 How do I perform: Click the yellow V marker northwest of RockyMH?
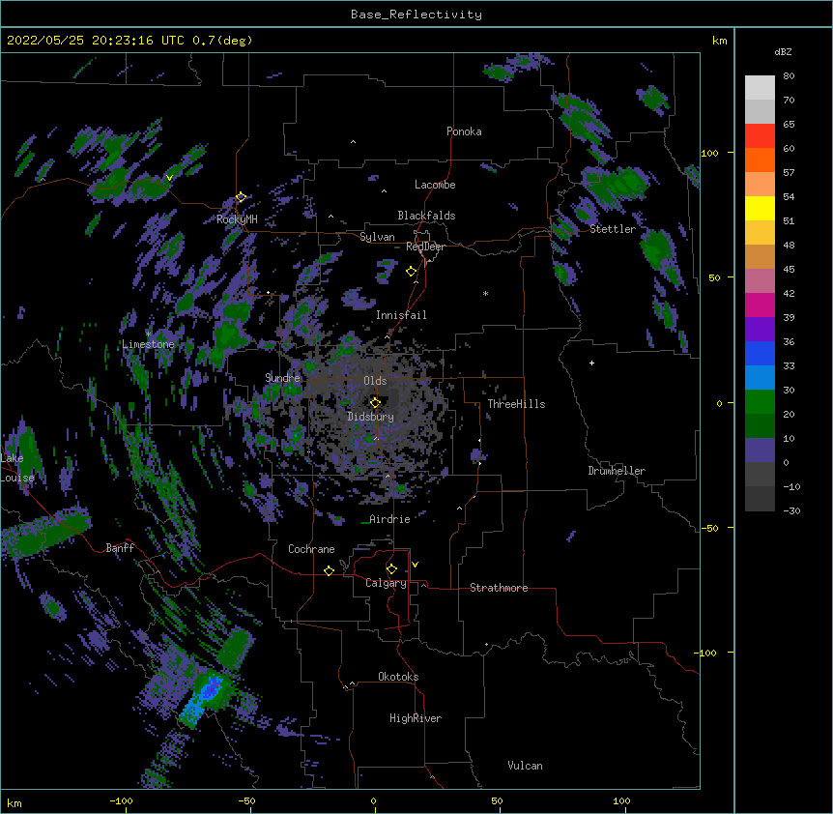coord(169,178)
